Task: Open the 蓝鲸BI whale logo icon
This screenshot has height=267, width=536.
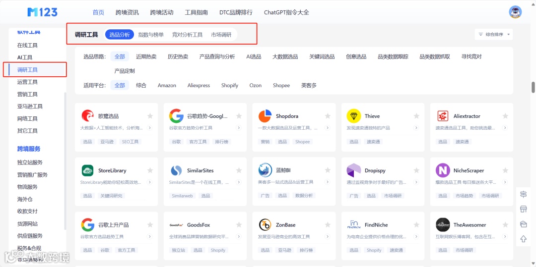Action: pos(265,170)
